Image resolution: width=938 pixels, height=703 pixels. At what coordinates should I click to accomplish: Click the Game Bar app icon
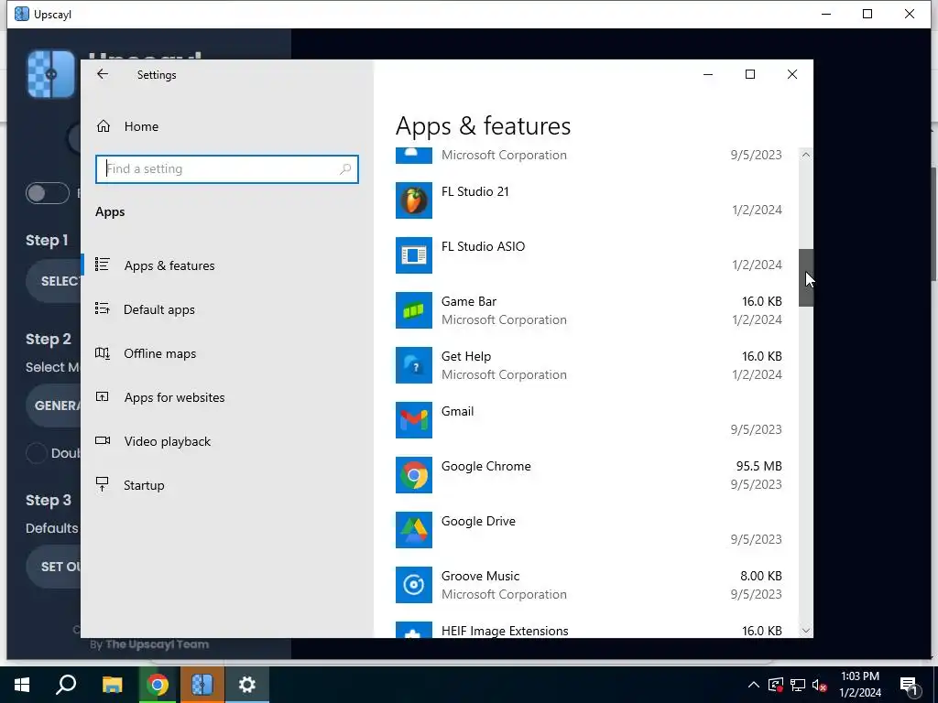(413, 310)
